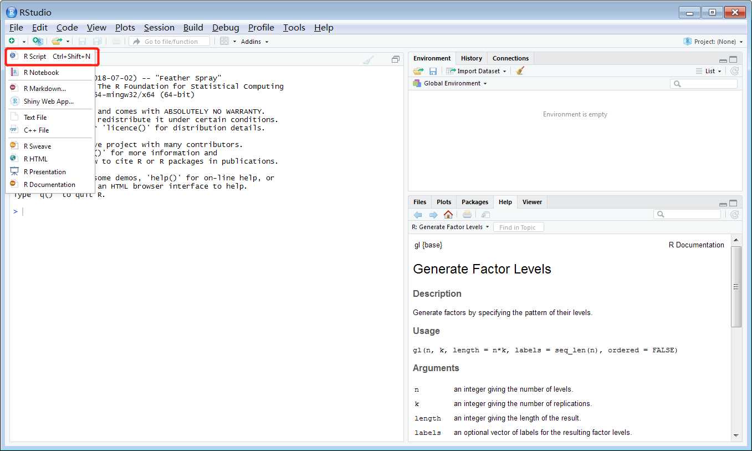Switch to the Packages tab
Viewport: 752px width, 451px height.
click(475, 202)
